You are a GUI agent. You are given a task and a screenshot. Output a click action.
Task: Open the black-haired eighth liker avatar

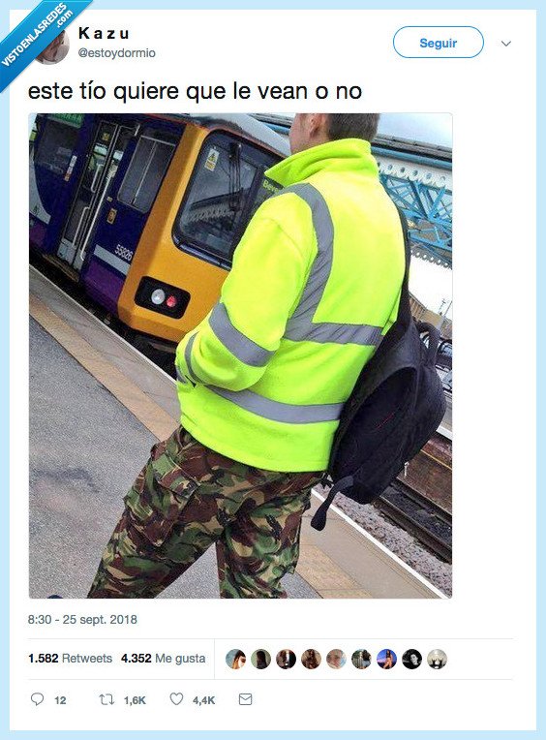coord(411,659)
